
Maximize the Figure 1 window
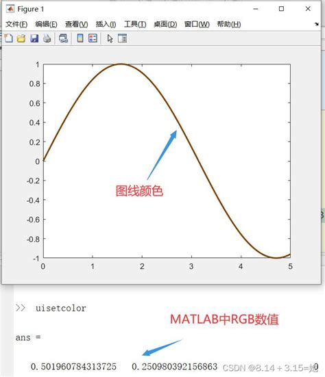(281, 9)
